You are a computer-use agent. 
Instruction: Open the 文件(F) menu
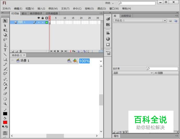(7, 9)
